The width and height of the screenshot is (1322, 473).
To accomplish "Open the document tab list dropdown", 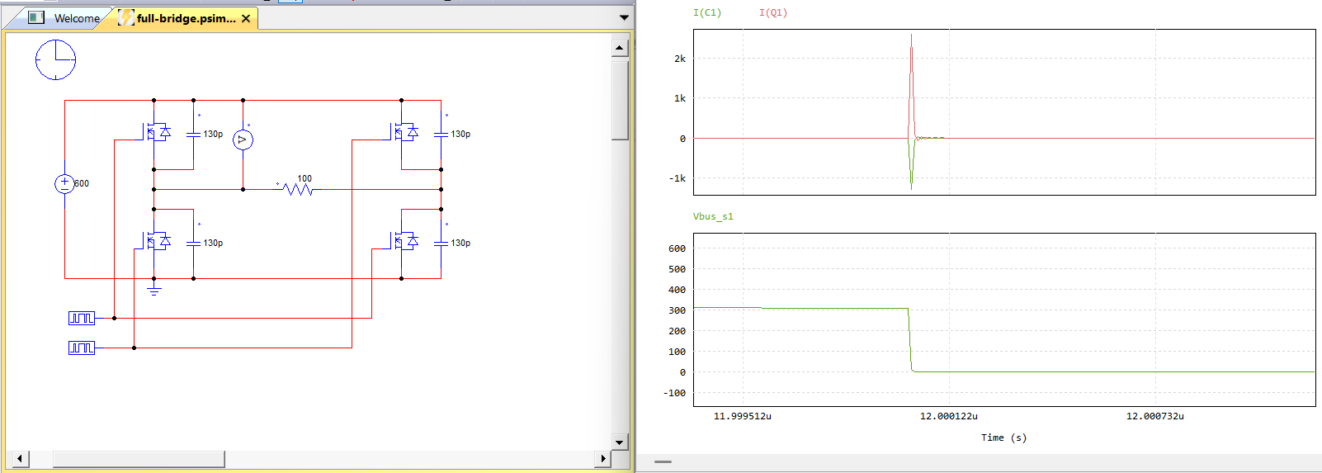I will pos(624,17).
